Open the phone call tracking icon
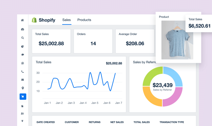The height and width of the screenshot is (126, 212). point(23,72)
